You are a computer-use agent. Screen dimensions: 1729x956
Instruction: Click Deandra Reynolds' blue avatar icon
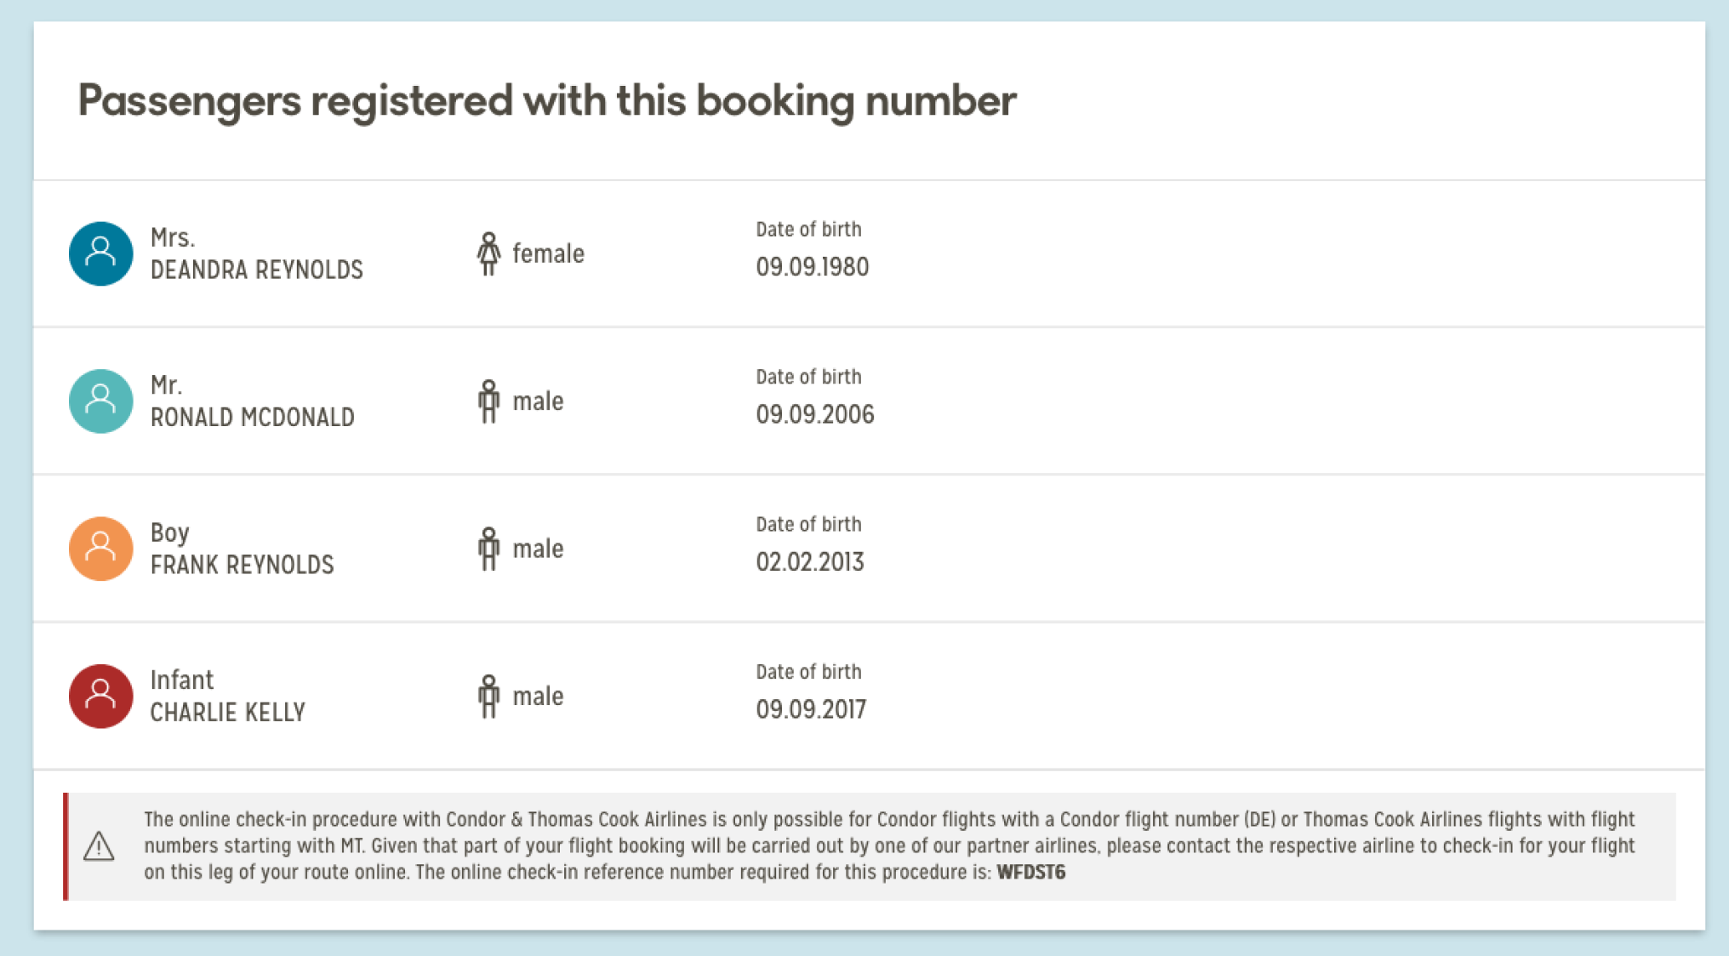(x=100, y=253)
